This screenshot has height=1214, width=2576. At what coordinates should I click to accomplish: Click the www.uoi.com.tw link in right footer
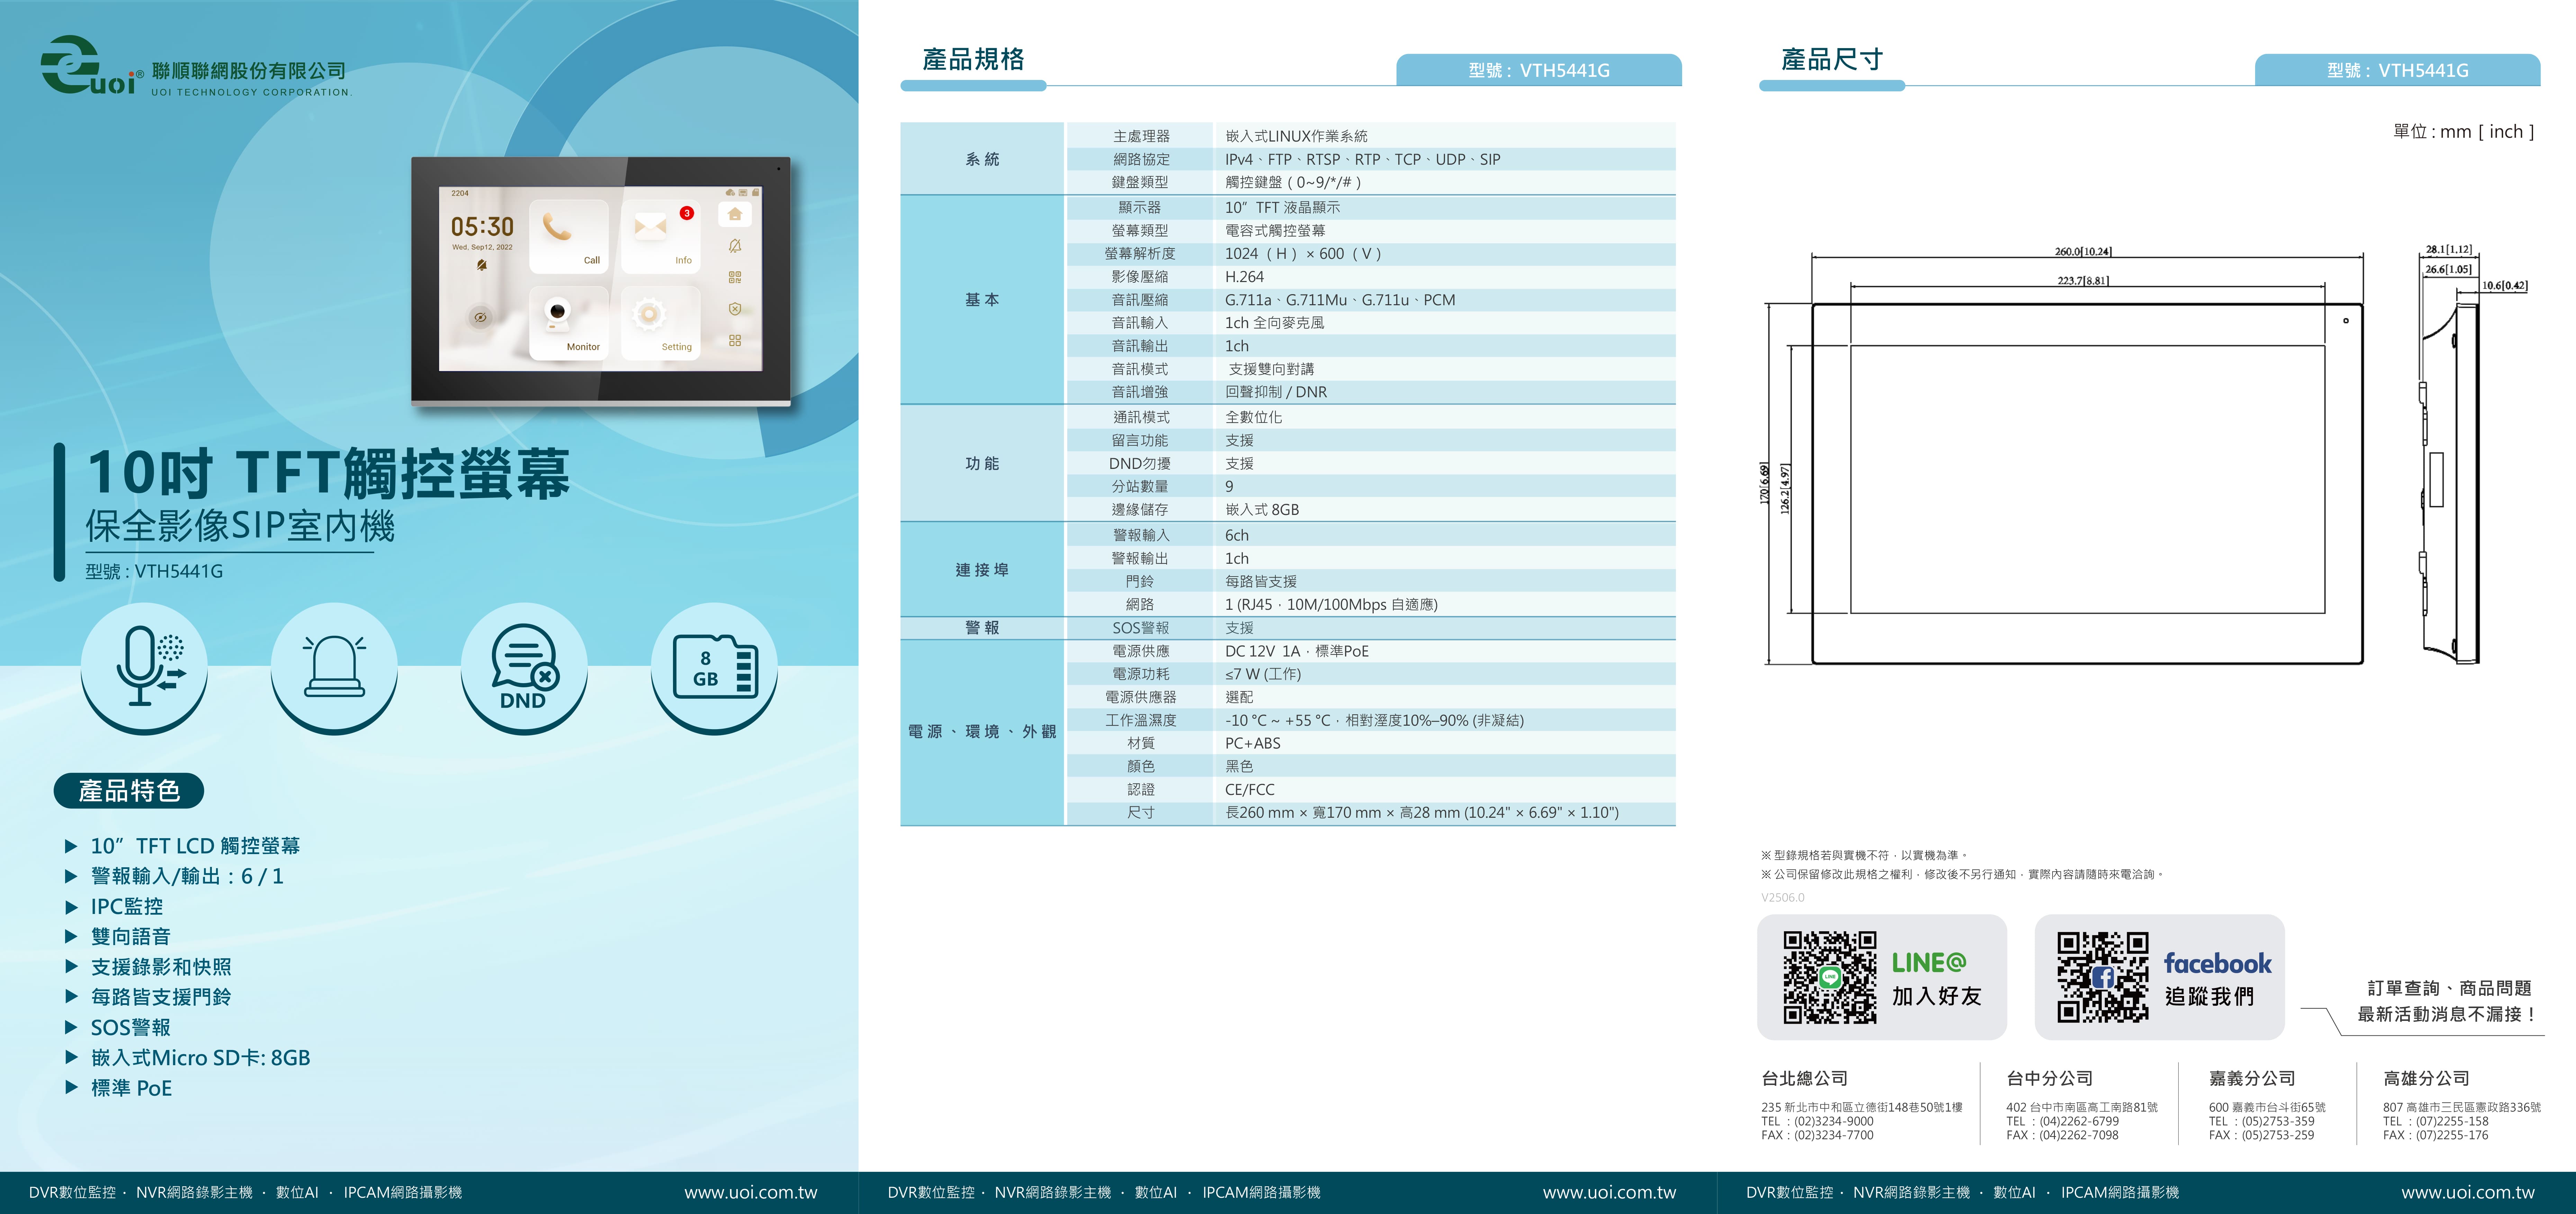2468,1192
